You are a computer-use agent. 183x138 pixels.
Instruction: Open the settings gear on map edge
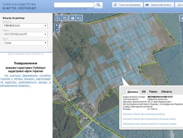tap(182, 18)
